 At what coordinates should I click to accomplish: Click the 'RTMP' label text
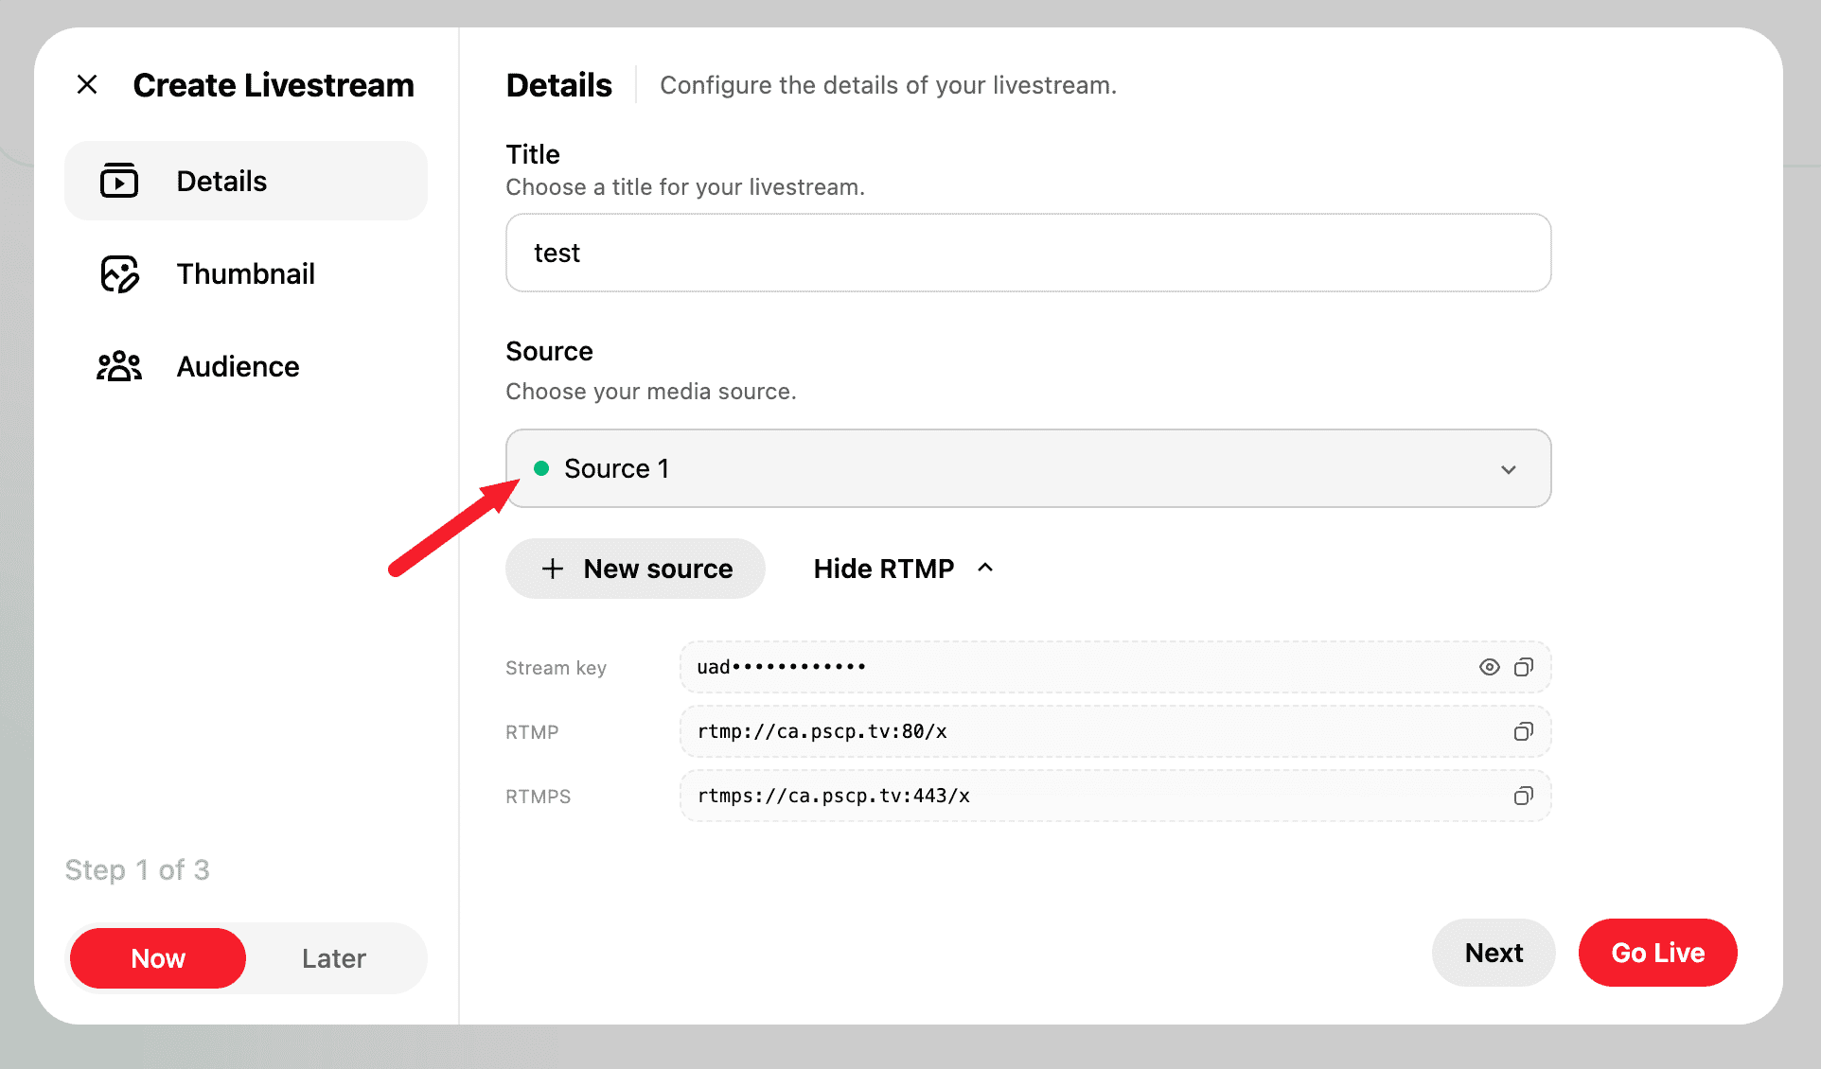[532, 732]
